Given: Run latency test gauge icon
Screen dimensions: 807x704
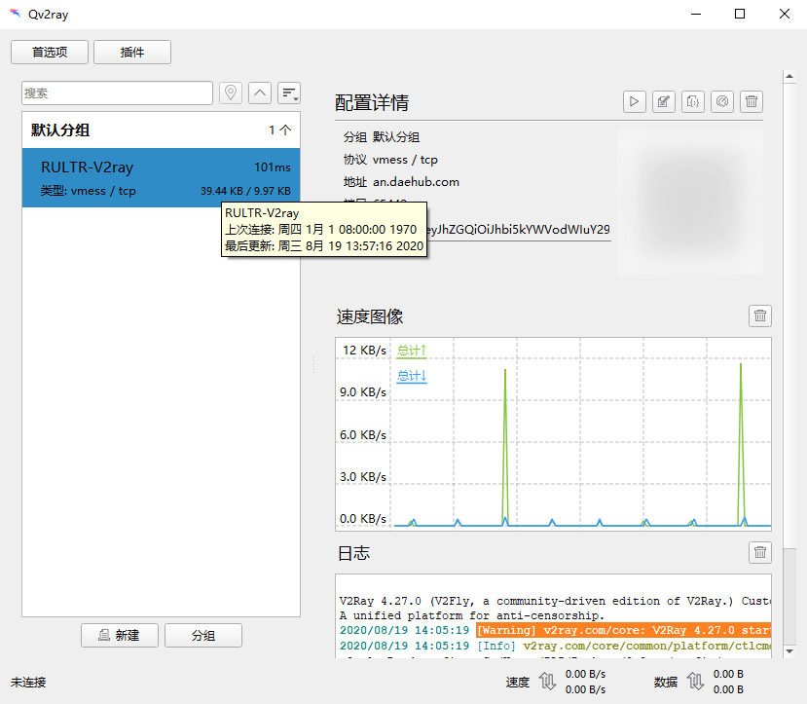Looking at the screenshot, I should pos(722,101).
